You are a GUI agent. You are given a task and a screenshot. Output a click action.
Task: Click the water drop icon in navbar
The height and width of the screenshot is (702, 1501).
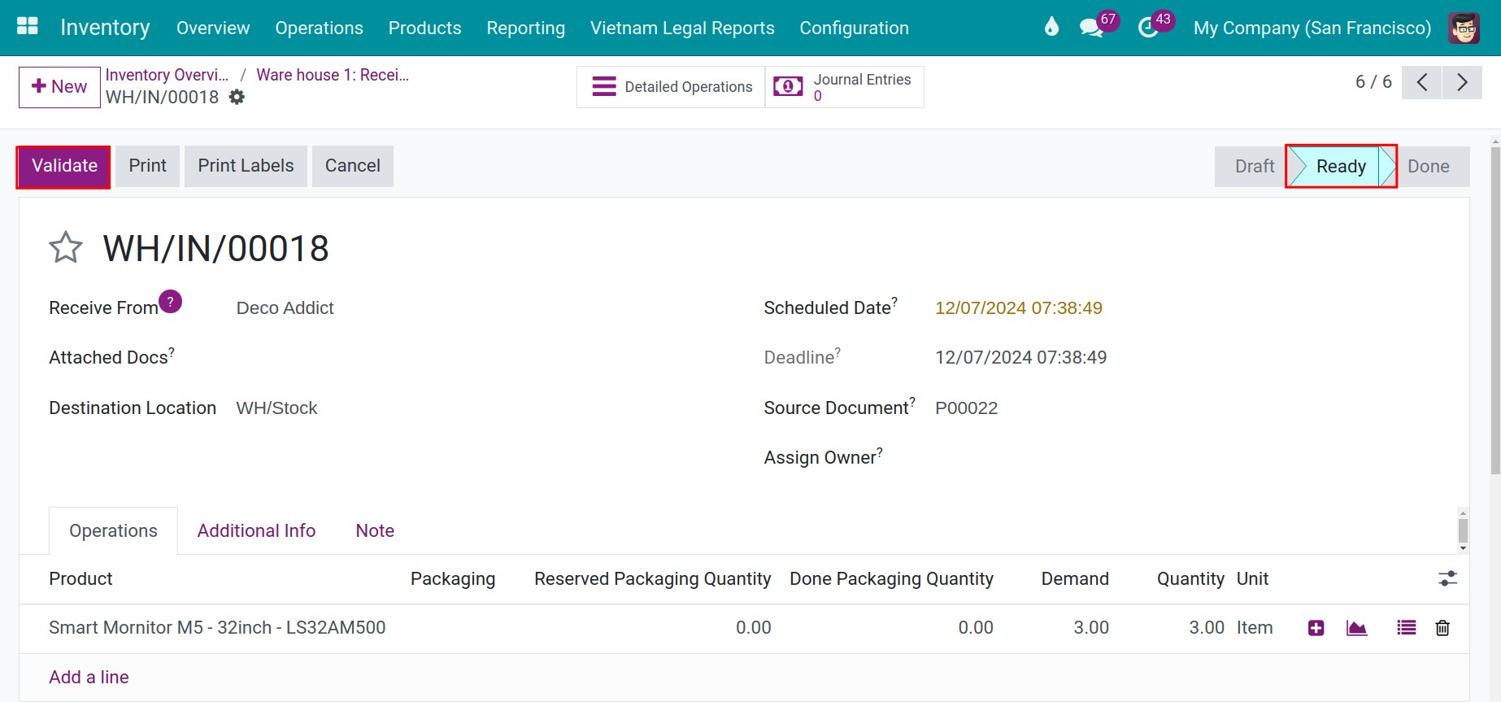[x=1051, y=28]
